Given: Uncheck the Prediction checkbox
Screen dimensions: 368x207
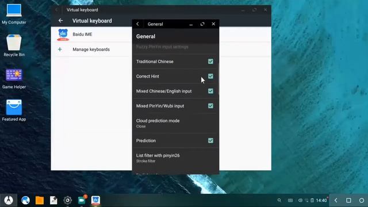Looking at the screenshot, I should (x=210, y=140).
